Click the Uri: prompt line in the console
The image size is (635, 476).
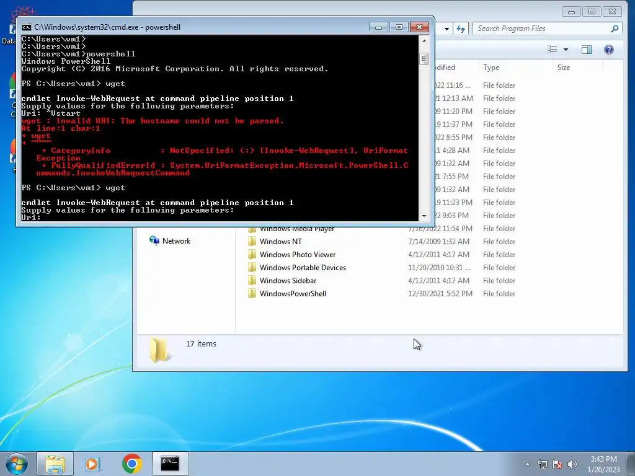coord(31,218)
